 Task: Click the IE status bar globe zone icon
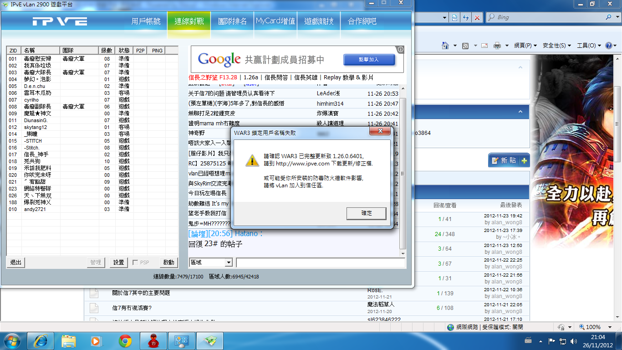[x=451, y=327]
